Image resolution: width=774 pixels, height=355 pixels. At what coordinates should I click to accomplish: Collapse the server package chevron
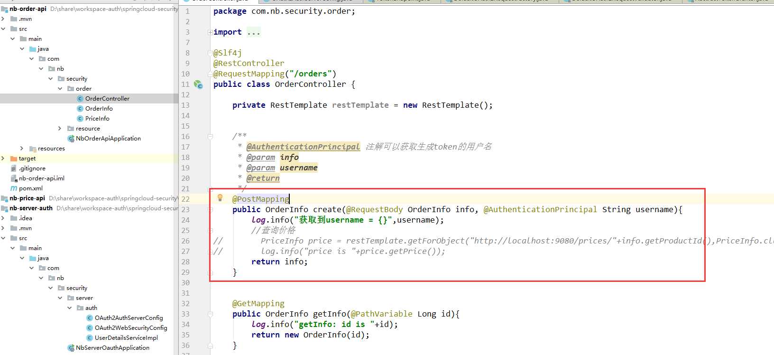pos(60,298)
